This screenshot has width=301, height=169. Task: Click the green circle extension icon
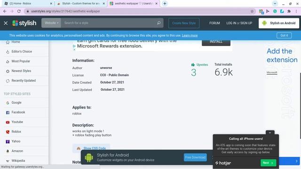(x=275, y=11)
